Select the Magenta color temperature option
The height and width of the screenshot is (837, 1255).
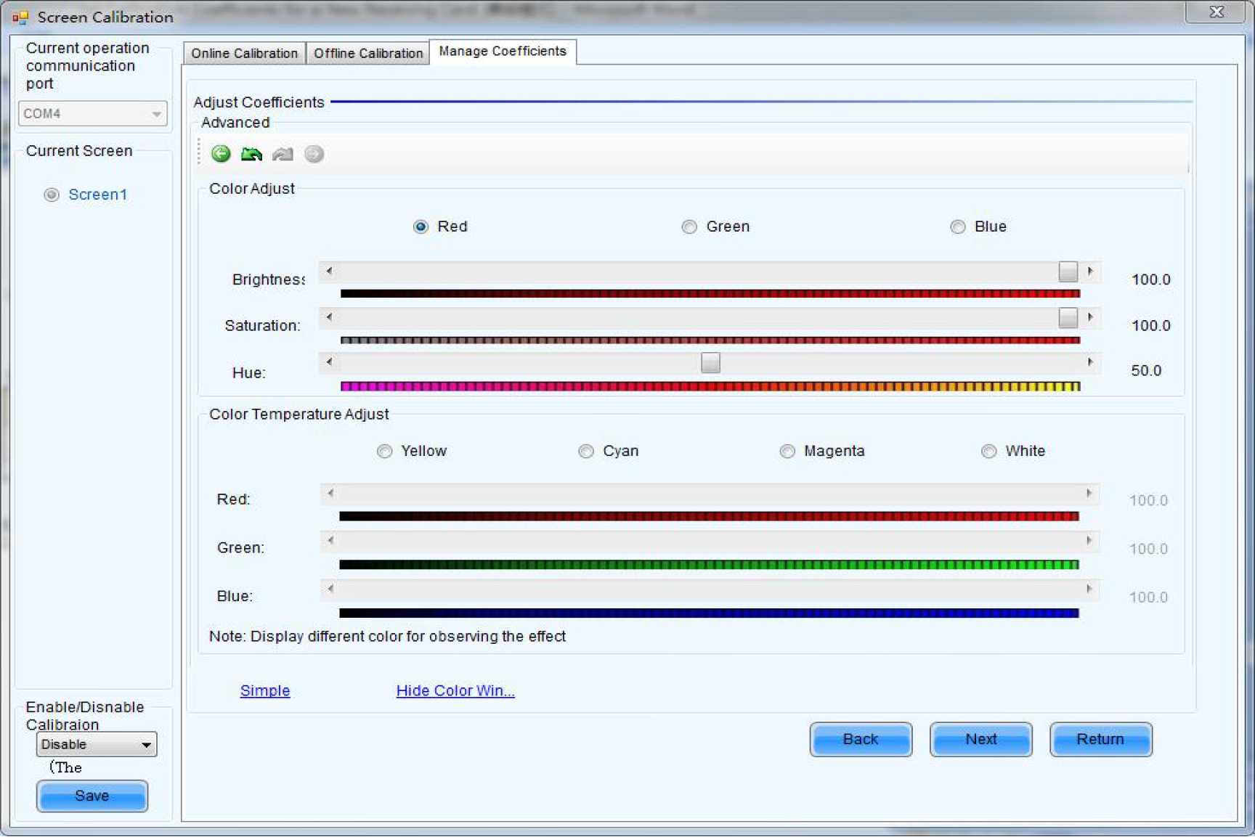[787, 452]
